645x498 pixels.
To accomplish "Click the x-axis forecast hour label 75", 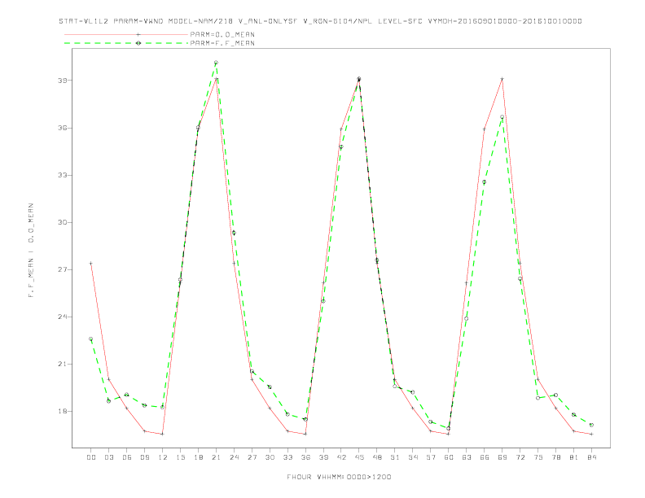I will pyautogui.click(x=538, y=457).
